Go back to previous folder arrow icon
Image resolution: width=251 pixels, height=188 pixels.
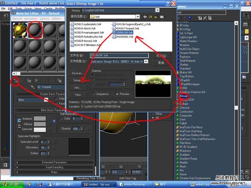click(x=145, y=17)
